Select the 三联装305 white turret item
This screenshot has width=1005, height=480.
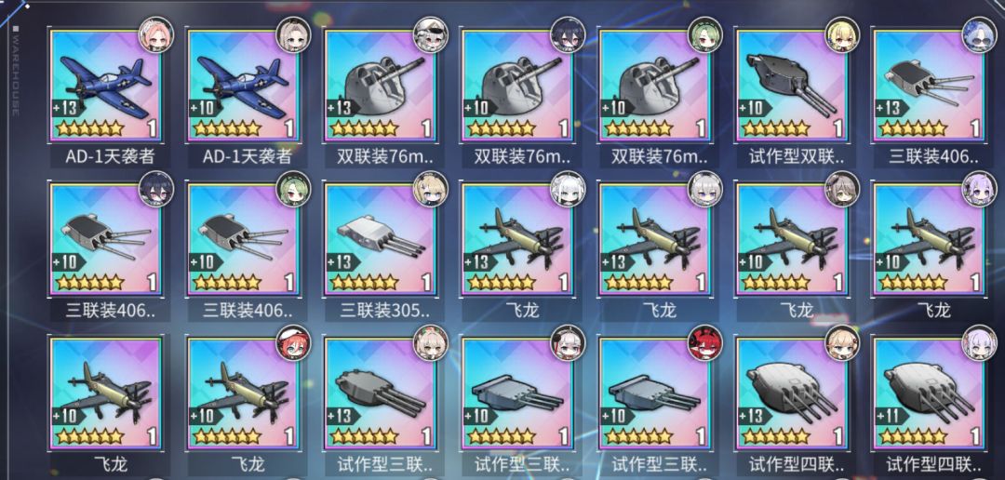[x=380, y=239]
